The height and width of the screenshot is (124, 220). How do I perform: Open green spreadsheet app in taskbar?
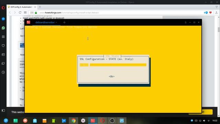click(15, 121)
